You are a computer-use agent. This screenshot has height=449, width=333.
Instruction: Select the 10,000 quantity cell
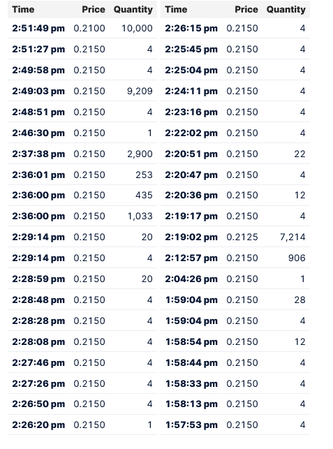click(137, 29)
